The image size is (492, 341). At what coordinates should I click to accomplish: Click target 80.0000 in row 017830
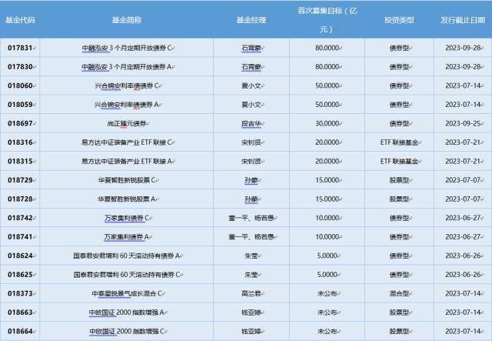coord(327,67)
